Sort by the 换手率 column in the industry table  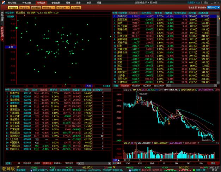point(158,13)
